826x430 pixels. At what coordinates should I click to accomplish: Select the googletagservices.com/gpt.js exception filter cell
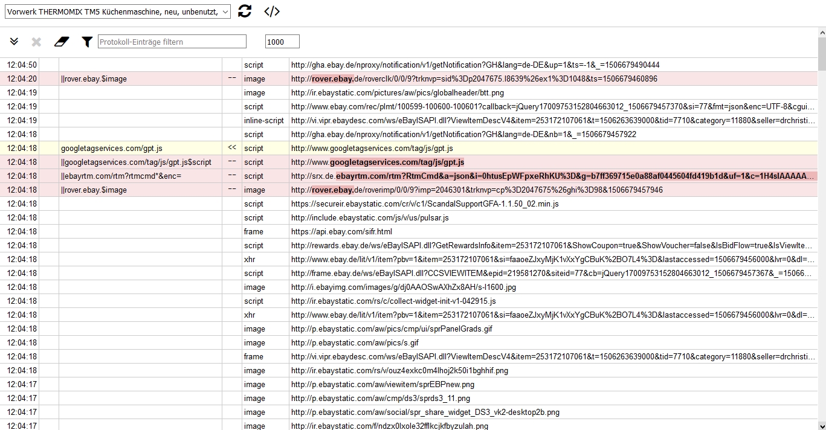pyautogui.click(x=111, y=149)
